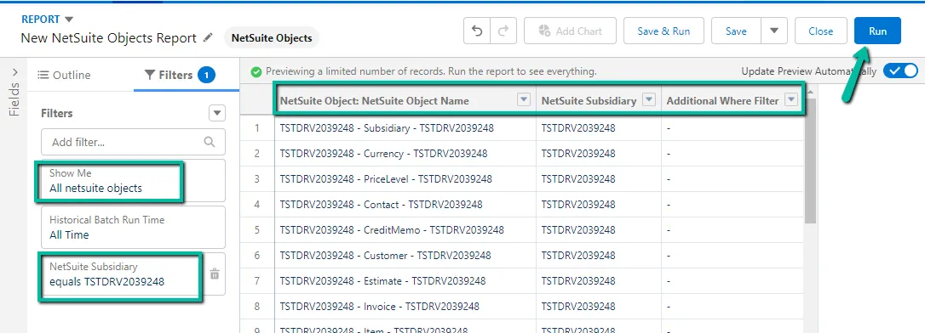Click the table vertical scrollbar
925x333 pixels.
[810, 160]
